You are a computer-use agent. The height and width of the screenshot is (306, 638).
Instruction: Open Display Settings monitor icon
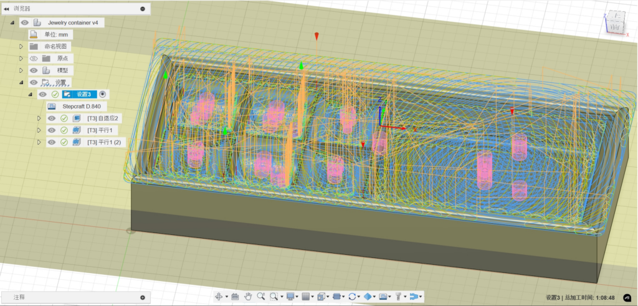tap(290, 297)
